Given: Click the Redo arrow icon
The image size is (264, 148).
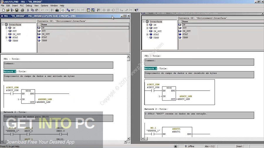Looking at the screenshot, I should point(47,10).
